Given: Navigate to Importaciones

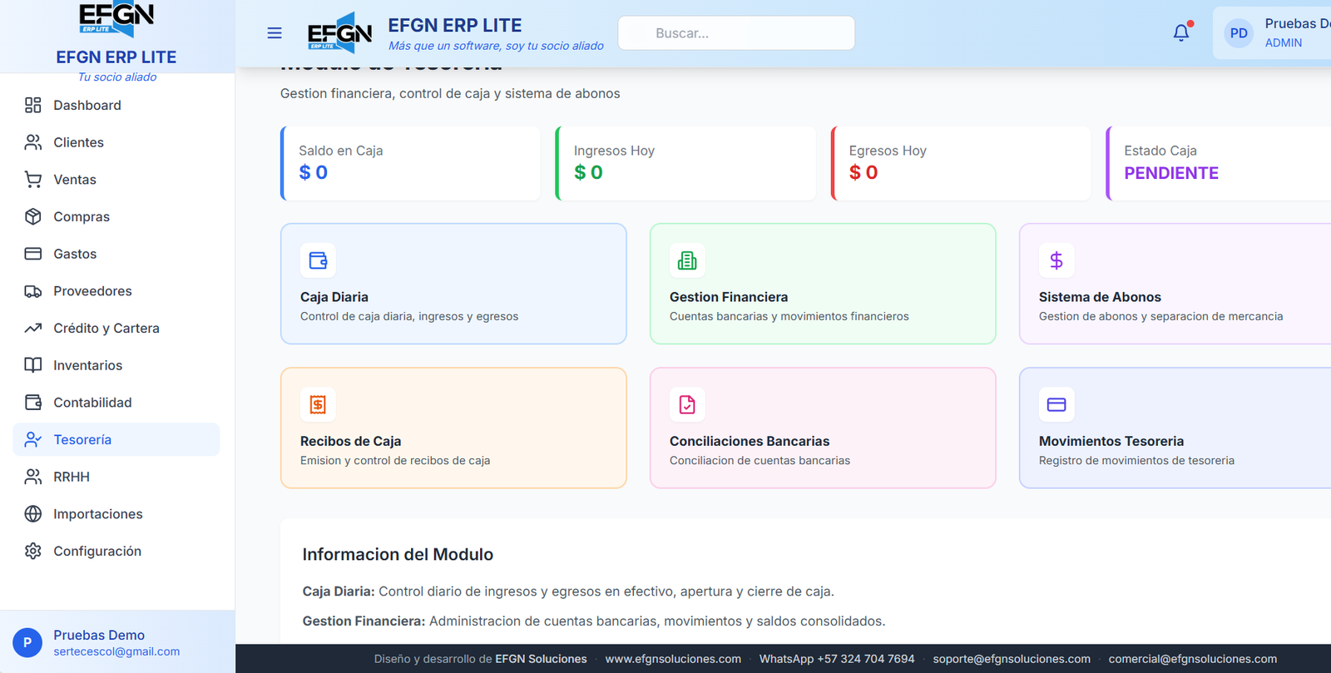Looking at the screenshot, I should click(x=116, y=514).
